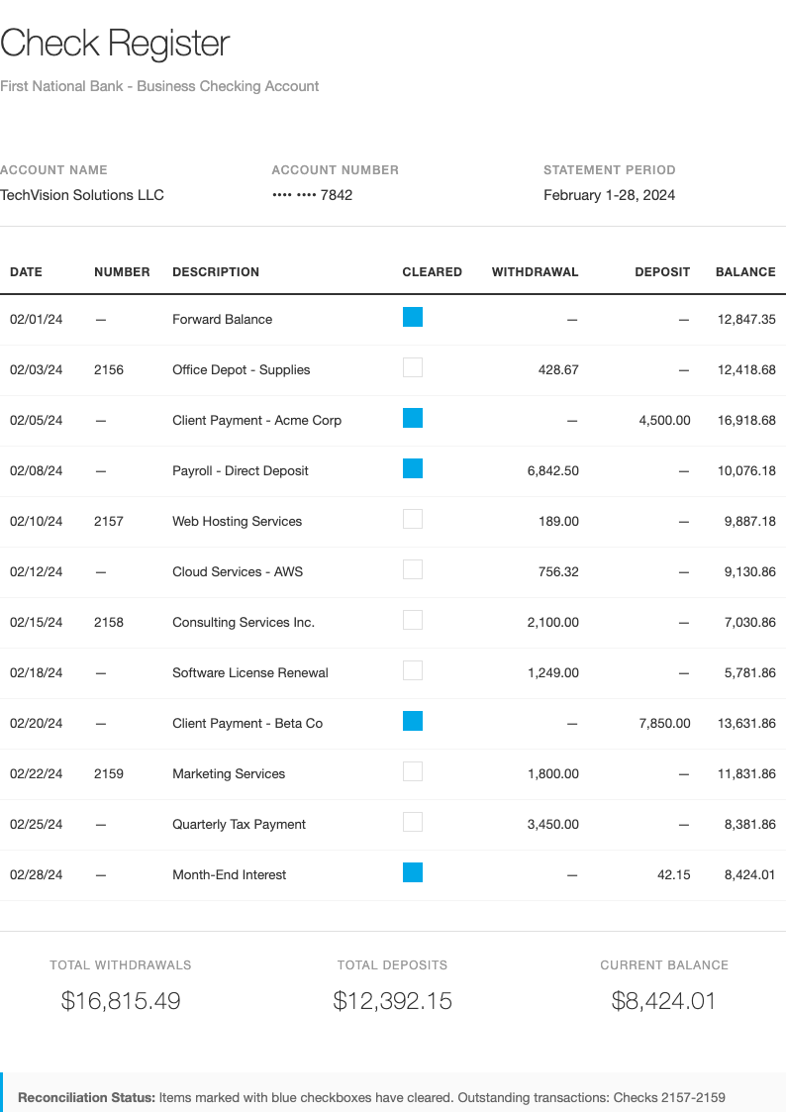Sort by the BALANCE column header

coord(745,271)
